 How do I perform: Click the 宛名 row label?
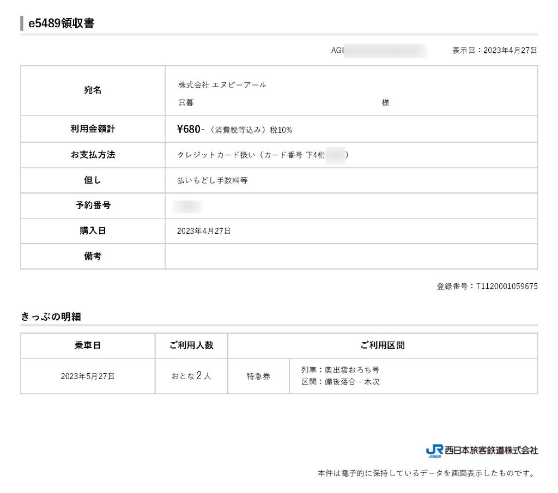[93, 90]
